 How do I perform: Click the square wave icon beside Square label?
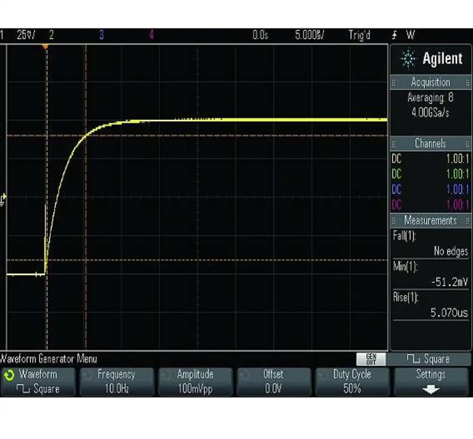(413, 359)
